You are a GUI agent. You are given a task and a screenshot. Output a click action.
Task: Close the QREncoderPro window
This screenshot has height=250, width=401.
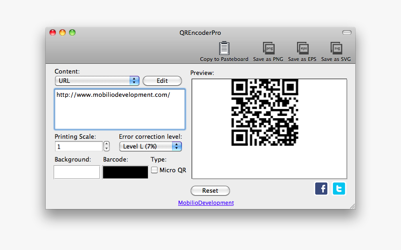(53, 33)
